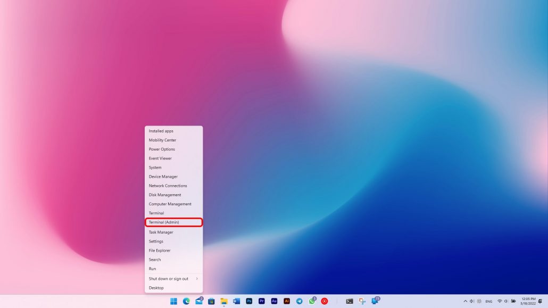This screenshot has width=548, height=308.
Task: Launch Photoshop from the taskbar
Action: [249, 301]
